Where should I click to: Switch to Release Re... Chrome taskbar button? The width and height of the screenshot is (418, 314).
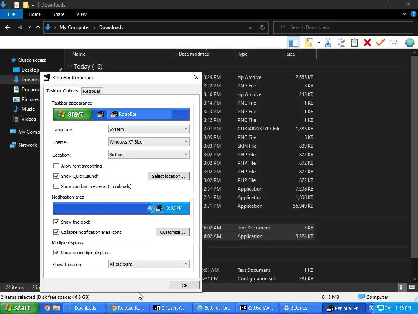coord(127,308)
